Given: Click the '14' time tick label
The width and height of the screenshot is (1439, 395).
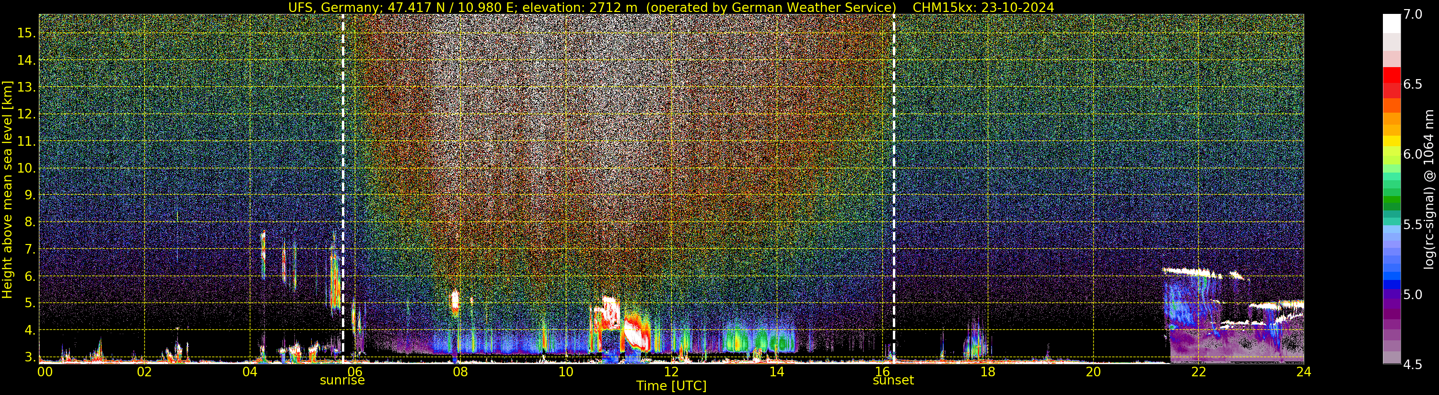Looking at the screenshot, I should point(776,372).
